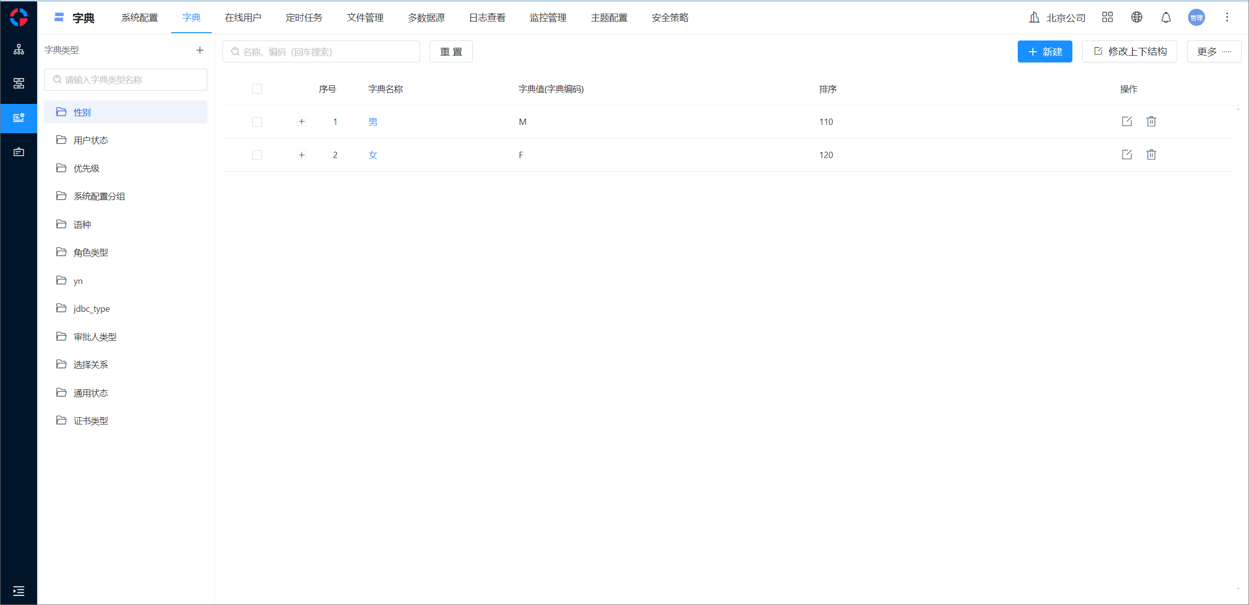Click the 新建 button

point(1045,52)
